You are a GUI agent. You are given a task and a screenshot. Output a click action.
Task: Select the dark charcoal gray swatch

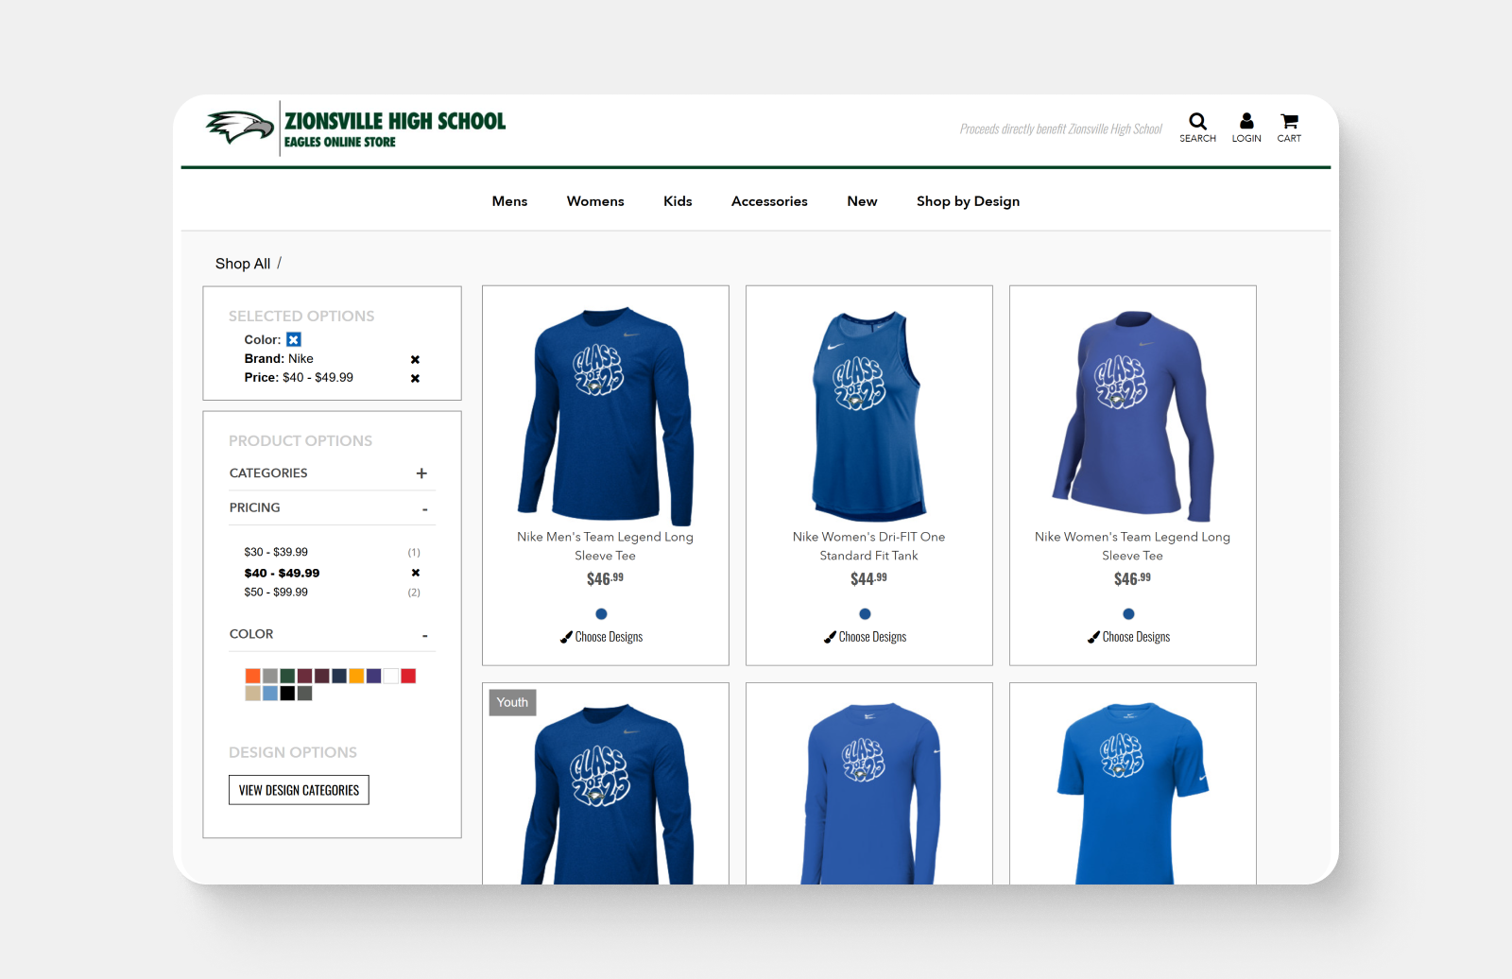point(304,694)
